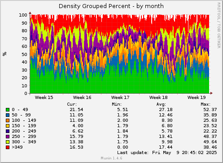223x163 pixels.
Task: Select the Week 18 axis label
Action: click(158, 98)
